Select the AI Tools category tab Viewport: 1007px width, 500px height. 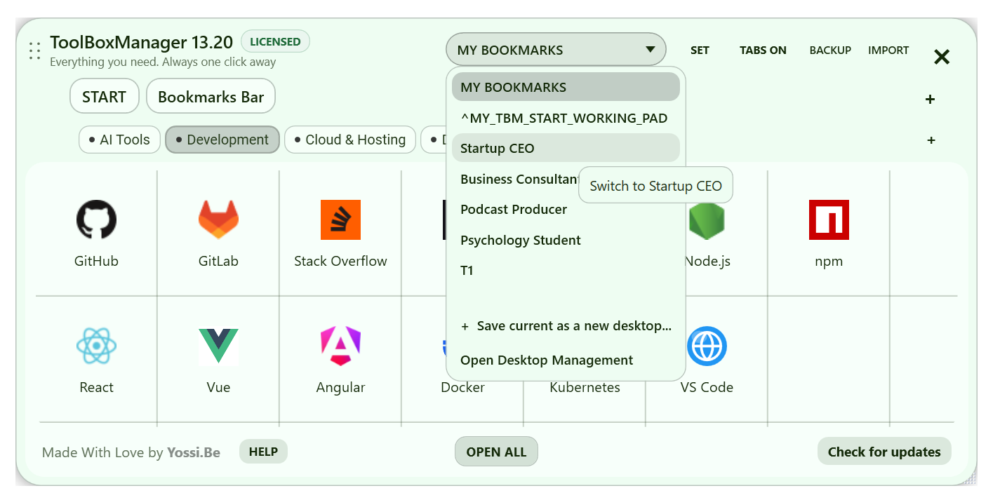pyautogui.click(x=120, y=140)
